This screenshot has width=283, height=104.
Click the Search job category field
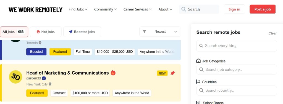coord(237,70)
